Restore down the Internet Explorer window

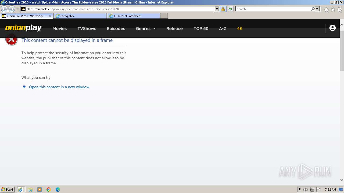pyautogui.click(x=336, y=2)
